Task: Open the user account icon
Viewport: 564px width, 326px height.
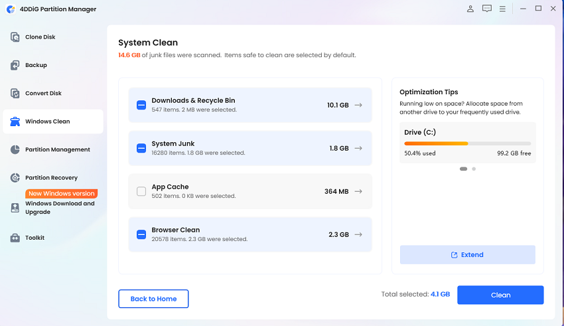Action: click(x=470, y=9)
